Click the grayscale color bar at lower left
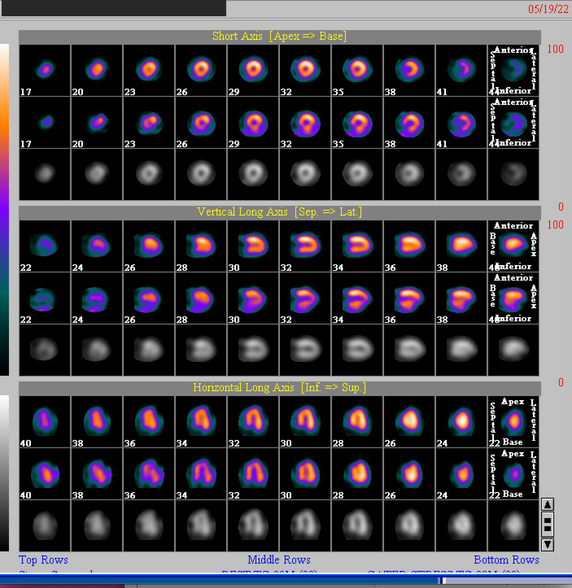The height and width of the screenshot is (588, 572). pos(4,473)
